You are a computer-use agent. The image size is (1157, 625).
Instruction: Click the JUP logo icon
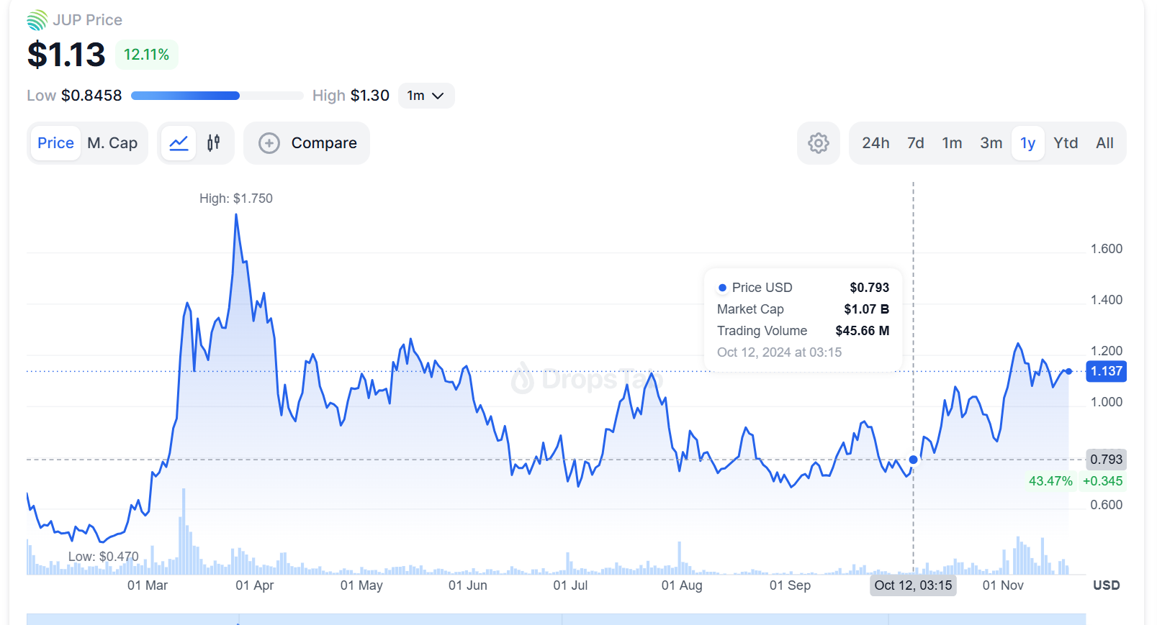pyautogui.click(x=37, y=20)
